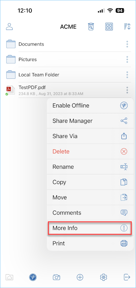The height and width of the screenshot is (288, 136).
Task: Expand options for Documents folder
Action: tap(127, 44)
